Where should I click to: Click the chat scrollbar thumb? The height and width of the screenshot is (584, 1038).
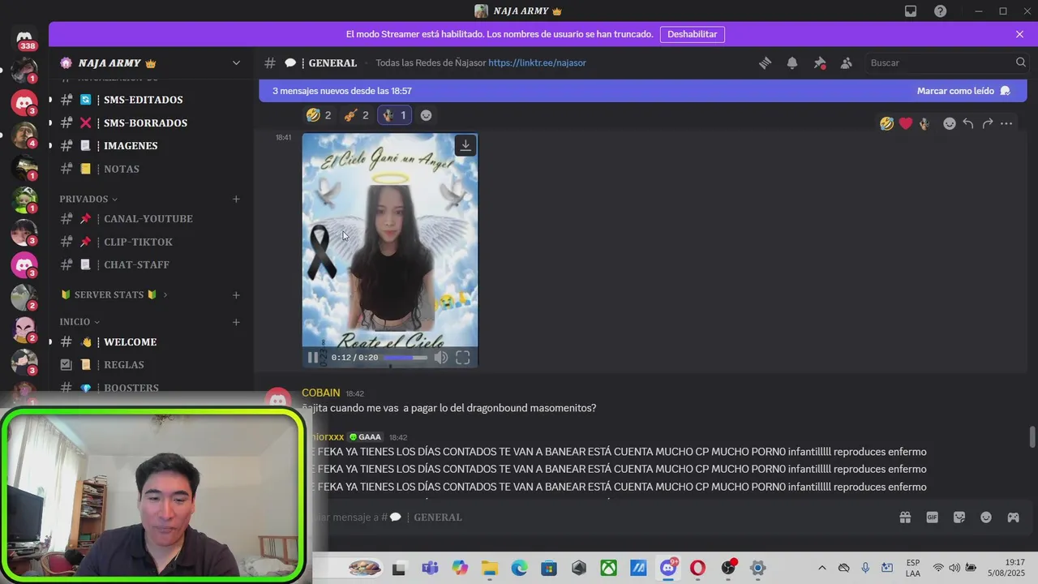pyautogui.click(x=1032, y=436)
